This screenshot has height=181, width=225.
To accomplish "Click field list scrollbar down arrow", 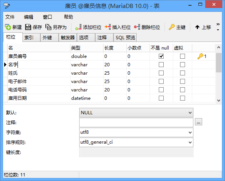I will pos(219,101).
